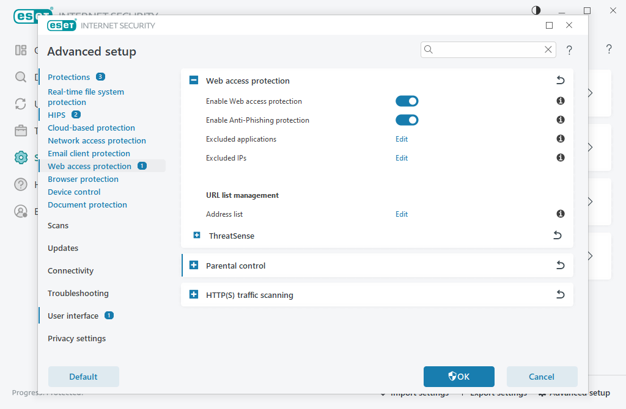This screenshot has height=409, width=626.
Task: Expand HTTP(S) traffic scanning section
Action: (194, 295)
